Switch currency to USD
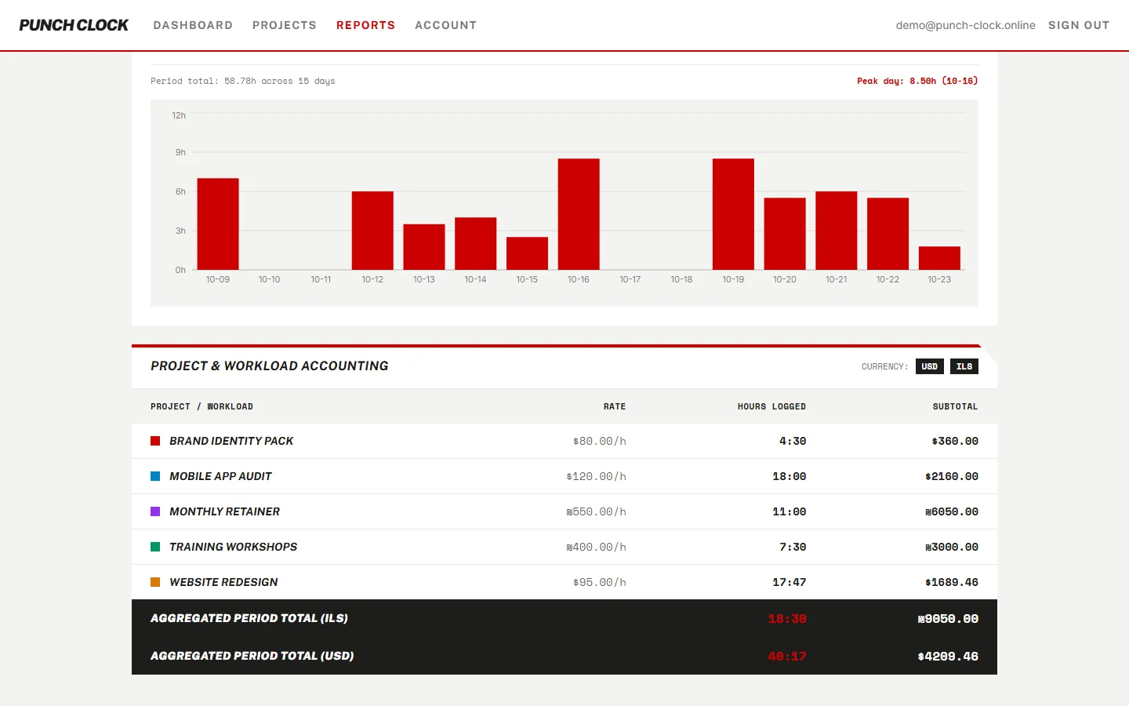The width and height of the screenshot is (1129, 706). pyautogui.click(x=930, y=366)
